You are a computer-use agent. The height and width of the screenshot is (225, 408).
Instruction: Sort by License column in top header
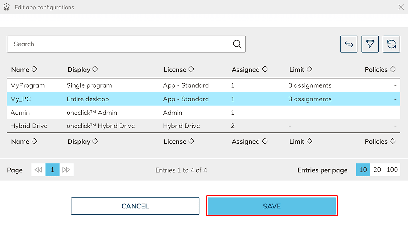(x=191, y=69)
